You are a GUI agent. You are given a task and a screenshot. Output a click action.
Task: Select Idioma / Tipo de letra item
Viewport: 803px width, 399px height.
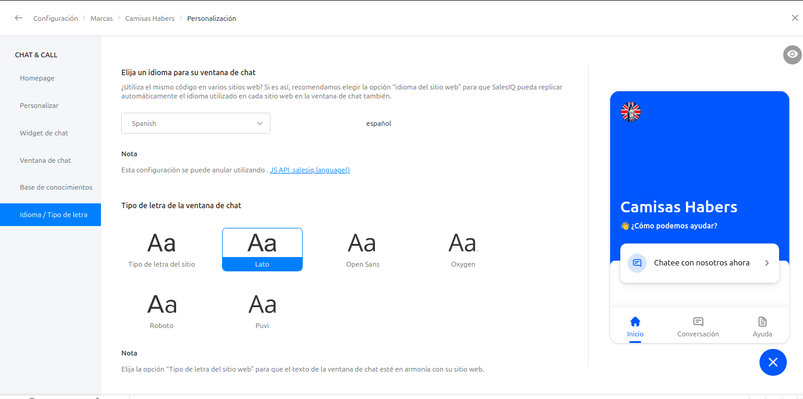coord(50,215)
